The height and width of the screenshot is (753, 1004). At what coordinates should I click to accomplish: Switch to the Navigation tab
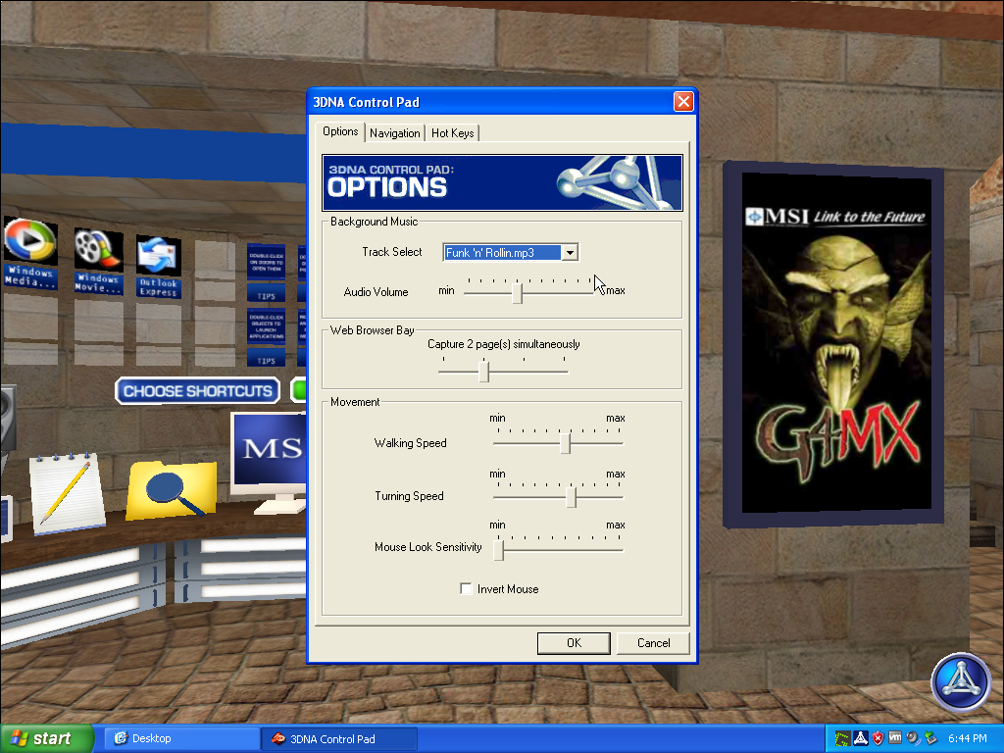(394, 132)
